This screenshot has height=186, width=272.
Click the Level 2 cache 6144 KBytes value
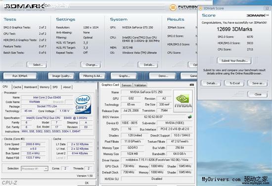80,153
